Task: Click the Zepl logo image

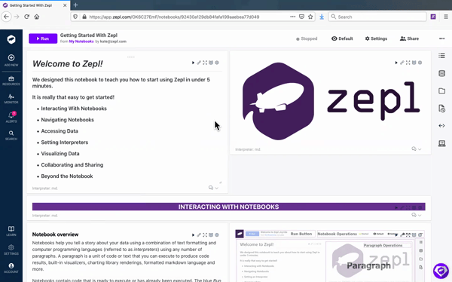Action: coord(331,101)
